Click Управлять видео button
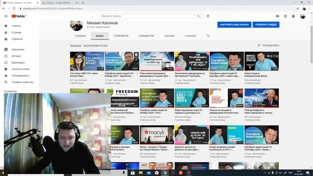 point(266,25)
